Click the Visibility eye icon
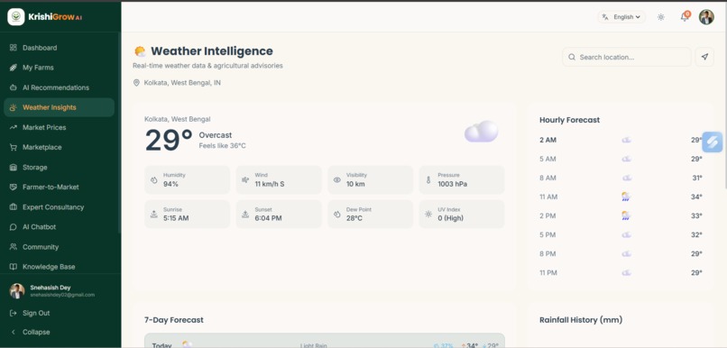The image size is (727, 348). (x=337, y=179)
